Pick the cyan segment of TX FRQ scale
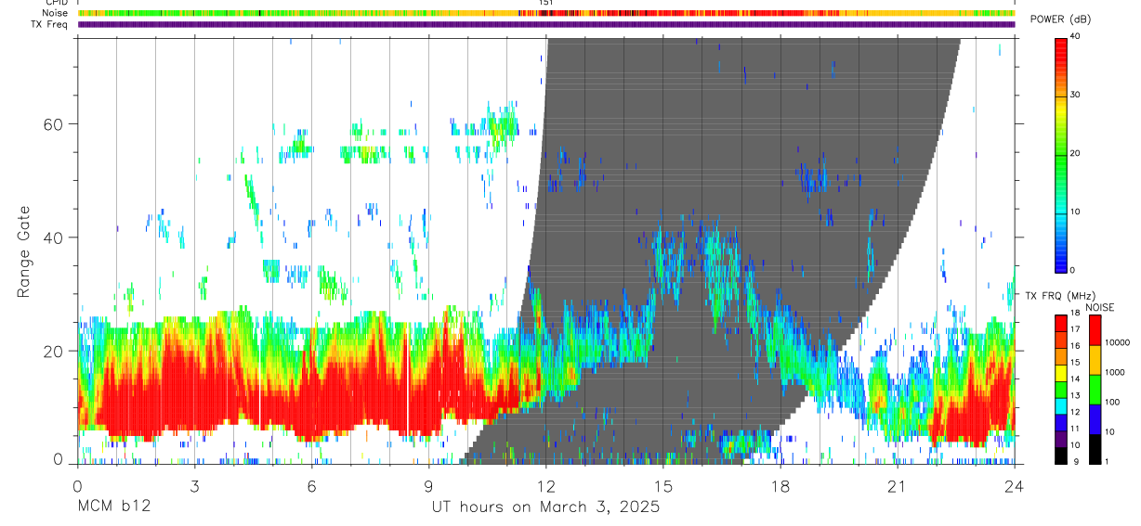This screenshot has height=526, width=1141. [x=1060, y=405]
